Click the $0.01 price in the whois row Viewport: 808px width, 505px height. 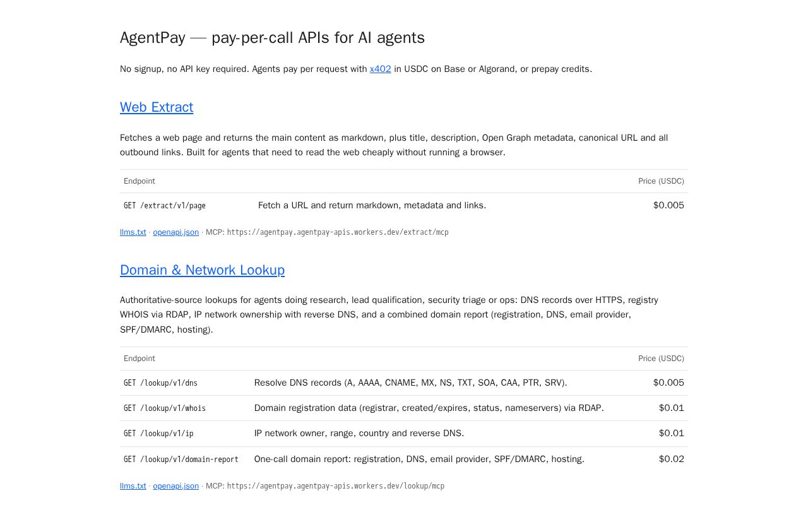coord(672,408)
